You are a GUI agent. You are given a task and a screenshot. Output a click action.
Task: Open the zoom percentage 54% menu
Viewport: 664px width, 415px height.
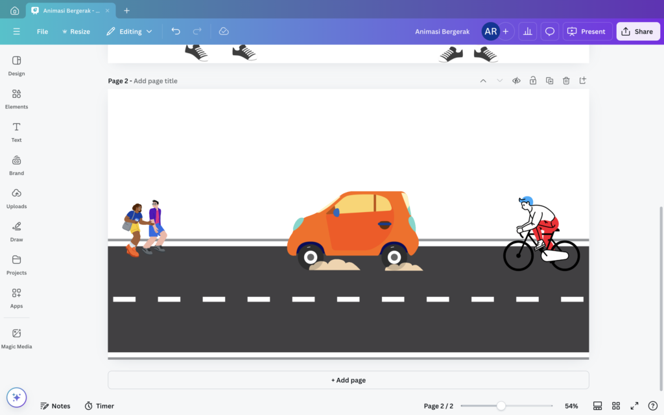571,406
